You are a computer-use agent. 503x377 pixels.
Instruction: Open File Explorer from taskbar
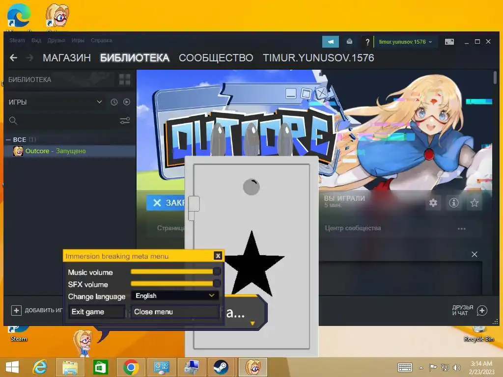[x=70, y=367]
